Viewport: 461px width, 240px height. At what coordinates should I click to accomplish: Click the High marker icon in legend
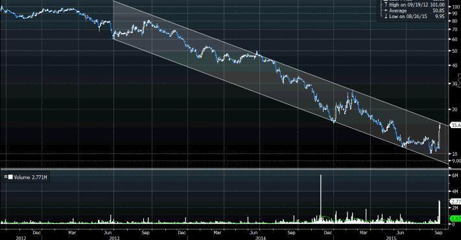pos(386,5)
